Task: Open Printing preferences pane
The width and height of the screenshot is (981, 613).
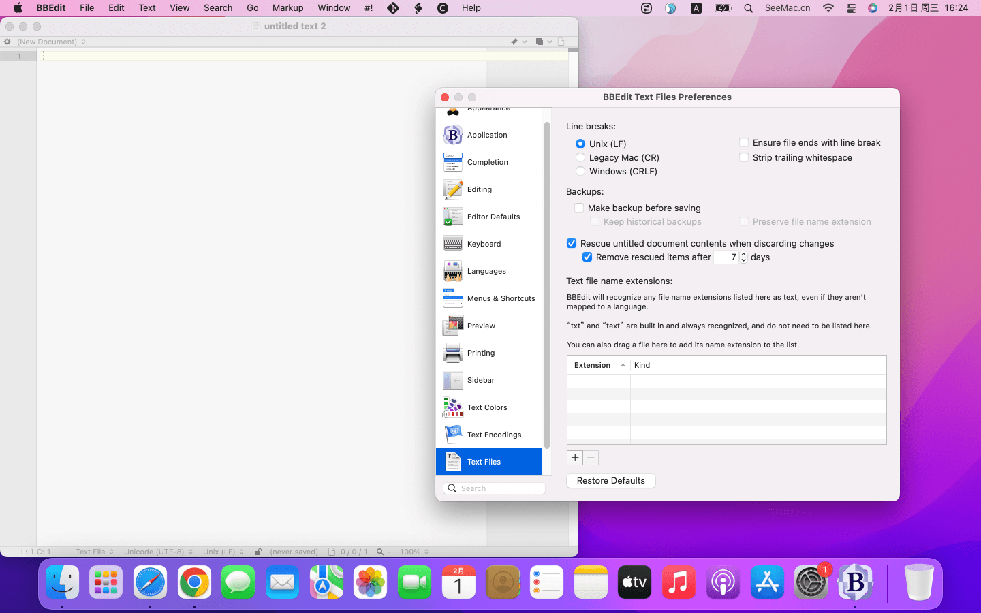Action: pos(488,353)
